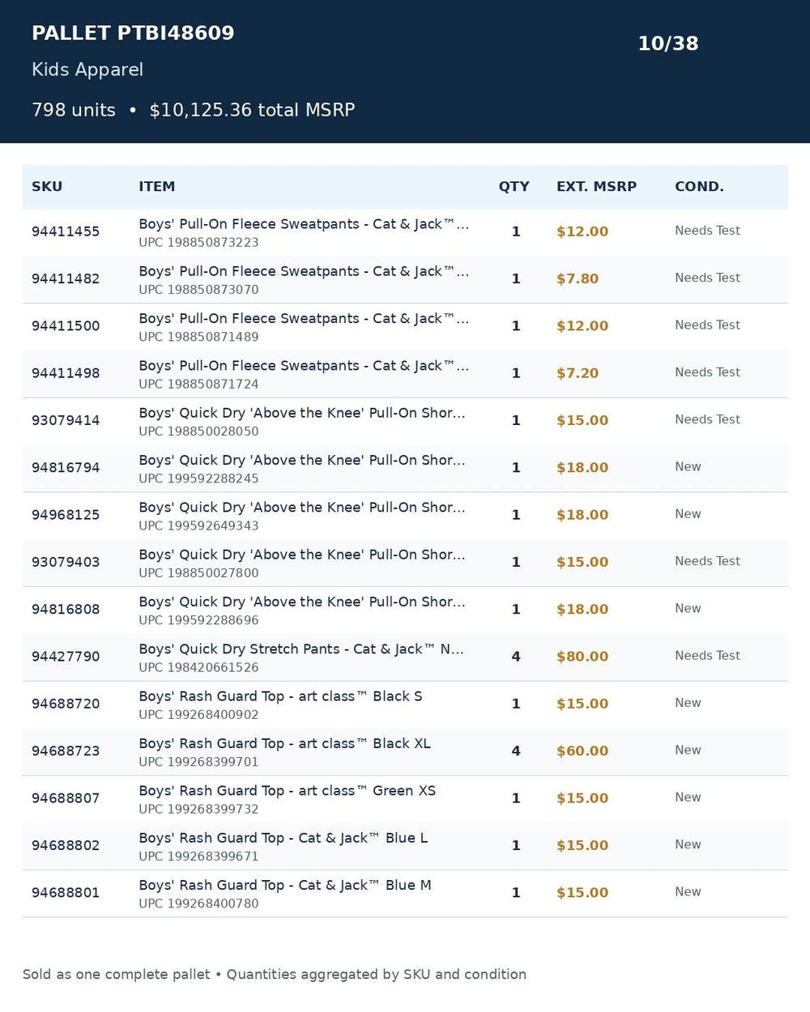The height and width of the screenshot is (1012, 810).
Task: Click the $60.00 MSRP for Black XL
Action: point(582,751)
